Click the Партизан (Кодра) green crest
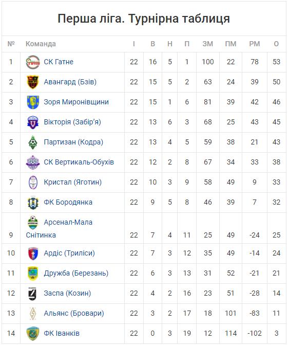Image resolution: width=289 pixels, height=345 pixels. 33,142
